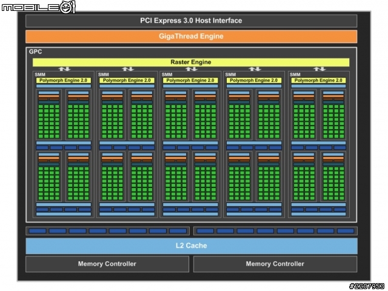
Task: Select the orange GigaThread Engine bar
Action: pyautogui.click(x=191, y=36)
